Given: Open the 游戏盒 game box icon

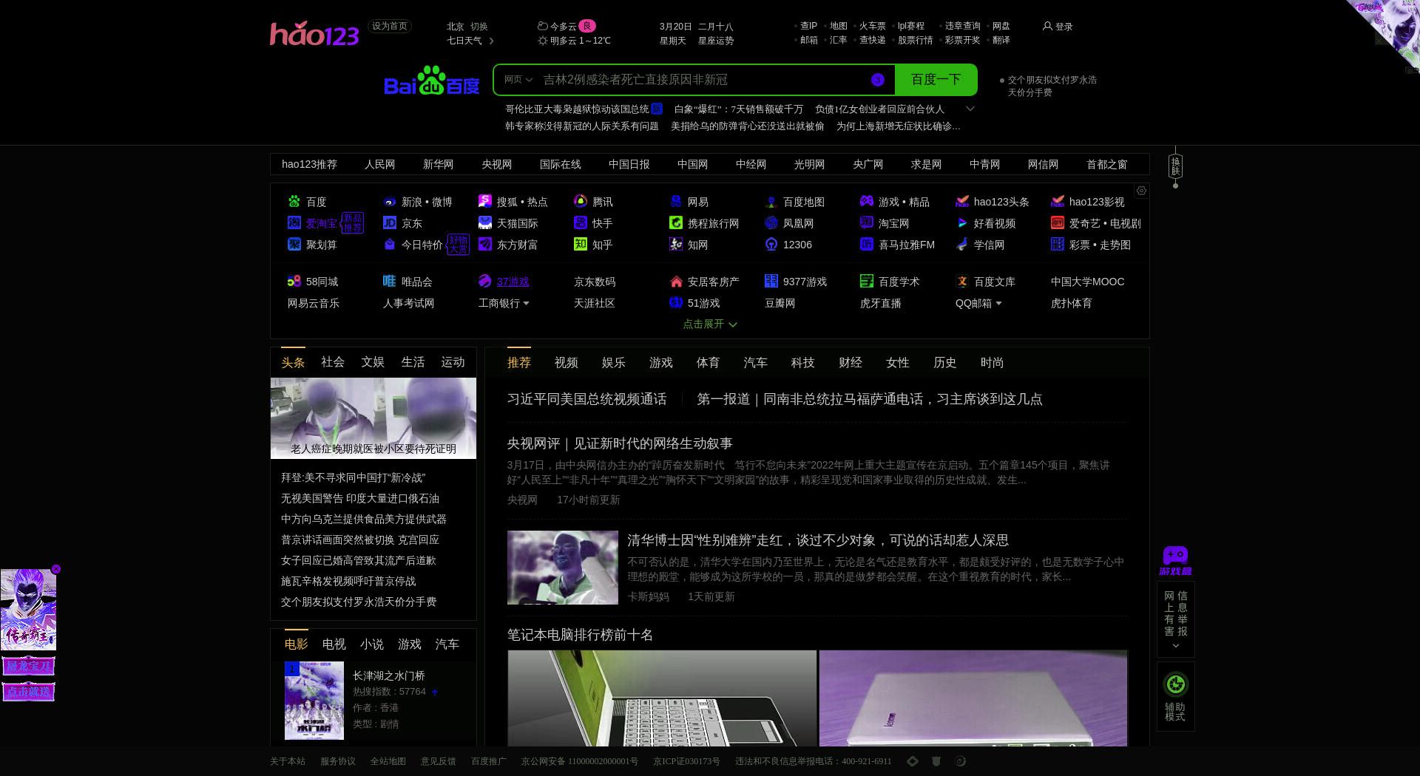Looking at the screenshot, I should tap(1175, 560).
